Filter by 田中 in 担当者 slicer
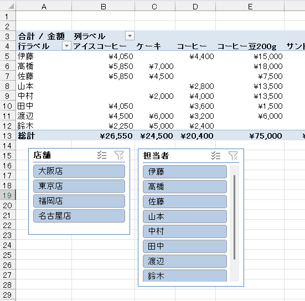Screen dimensions: 305x301 tap(185, 246)
